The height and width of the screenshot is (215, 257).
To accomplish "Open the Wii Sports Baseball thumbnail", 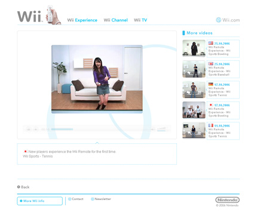I will (x=194, y=69).
